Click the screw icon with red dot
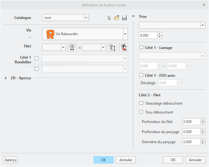Screen dimensions: 209x167 [124, 47]
